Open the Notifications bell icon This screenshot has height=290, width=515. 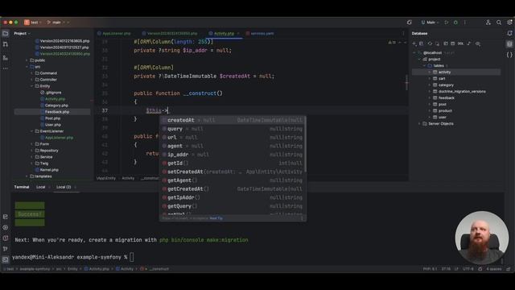tap(509, 33)
